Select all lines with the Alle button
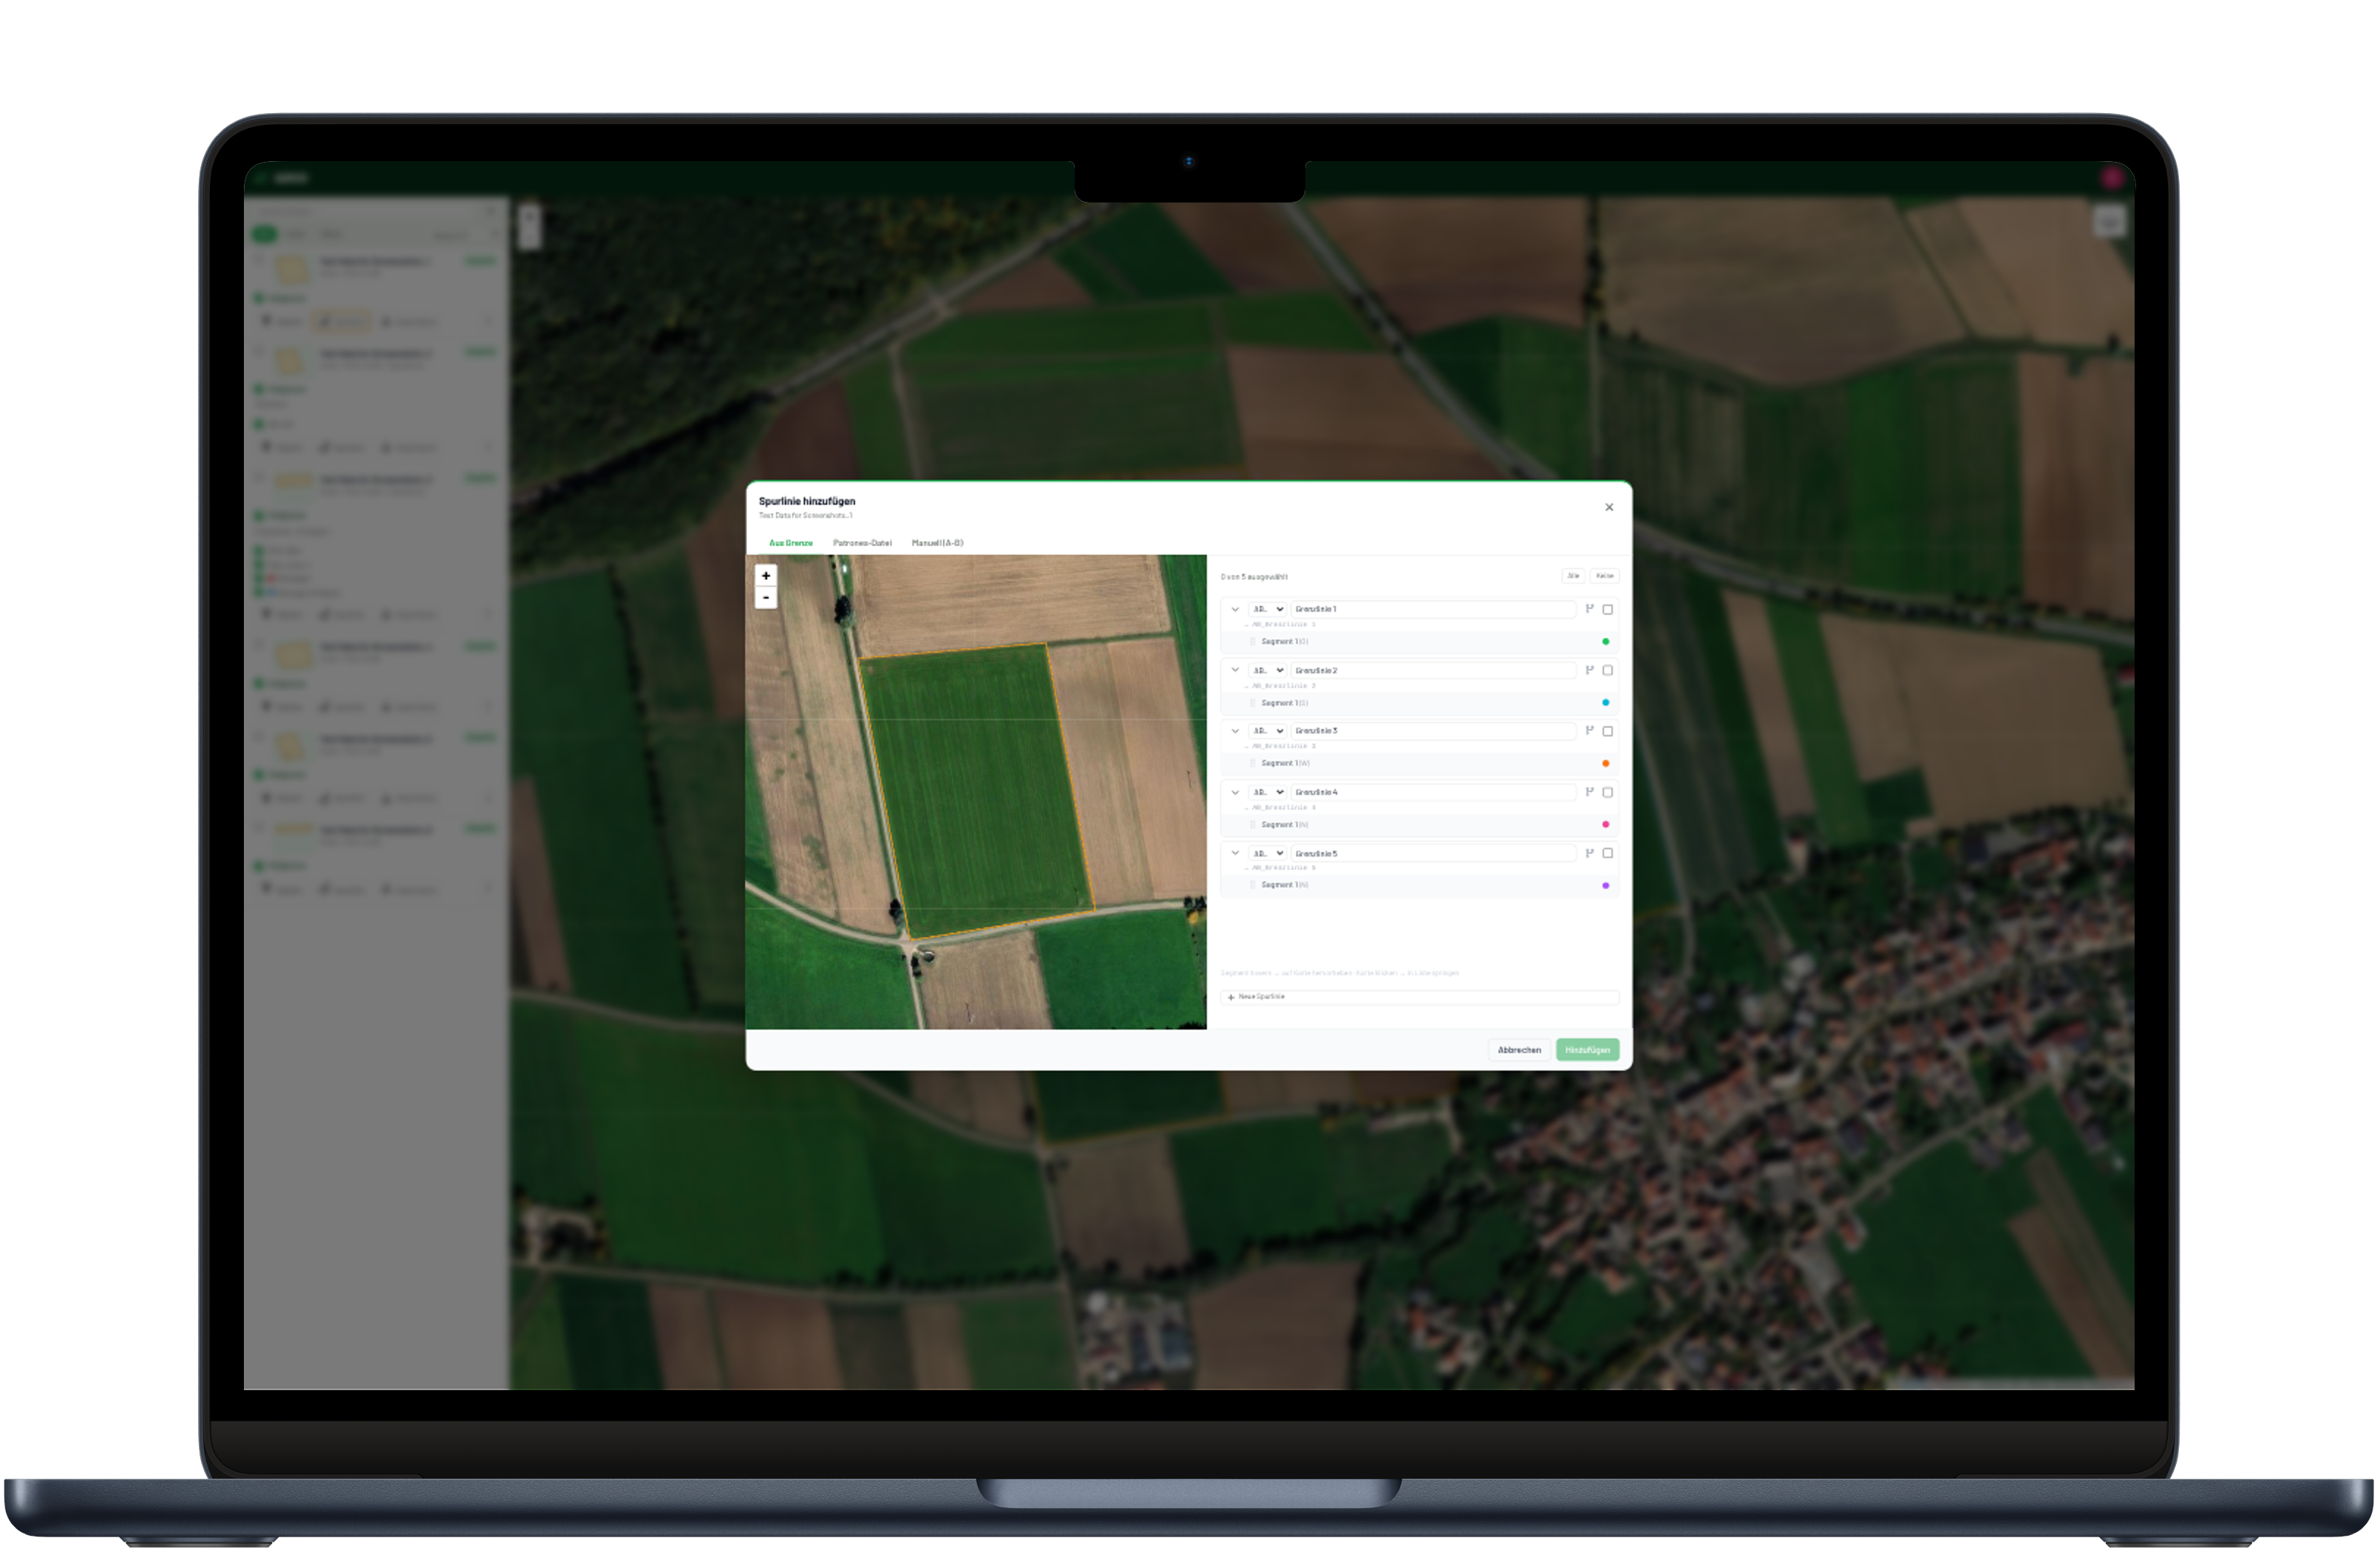 (x=1573, y=576)
